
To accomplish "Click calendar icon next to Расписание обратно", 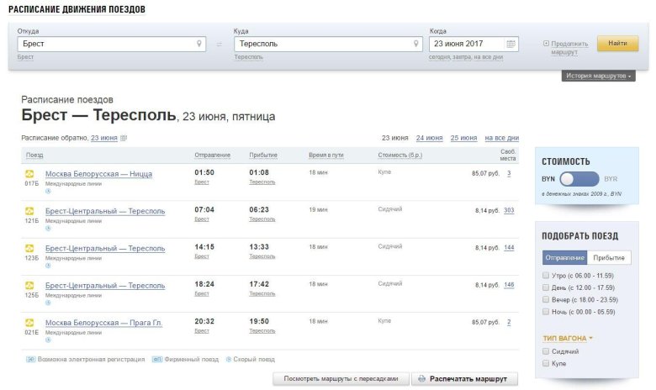I will (x=124, y=138).
